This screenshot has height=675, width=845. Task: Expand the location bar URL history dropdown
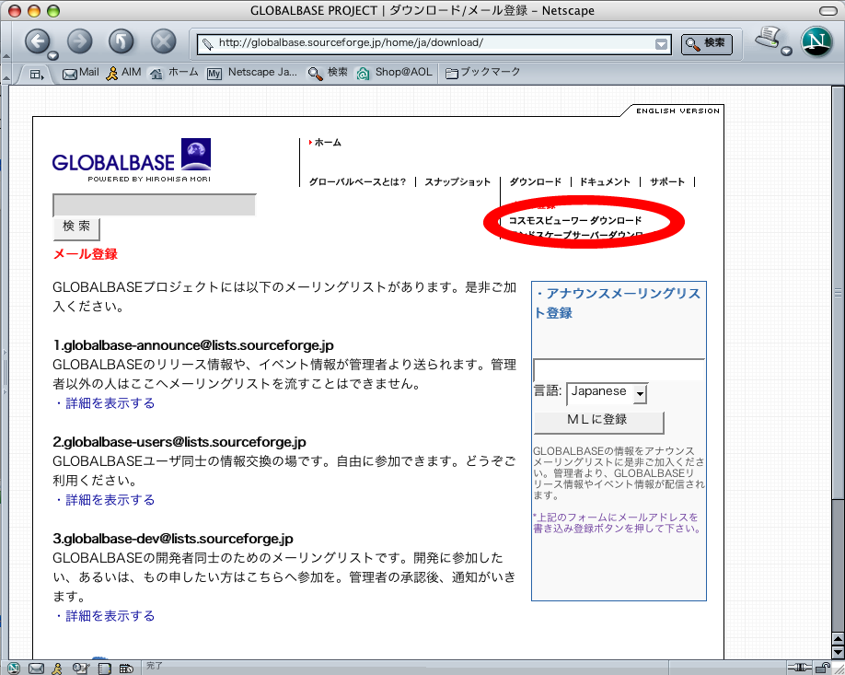click(x=661, y=44)
